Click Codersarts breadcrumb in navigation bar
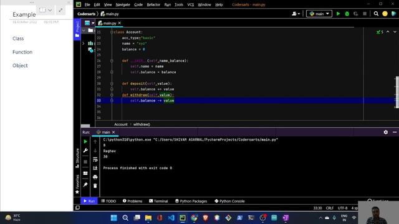The width and height of the screenshot is (399, 224). click(x=86, y=14)
